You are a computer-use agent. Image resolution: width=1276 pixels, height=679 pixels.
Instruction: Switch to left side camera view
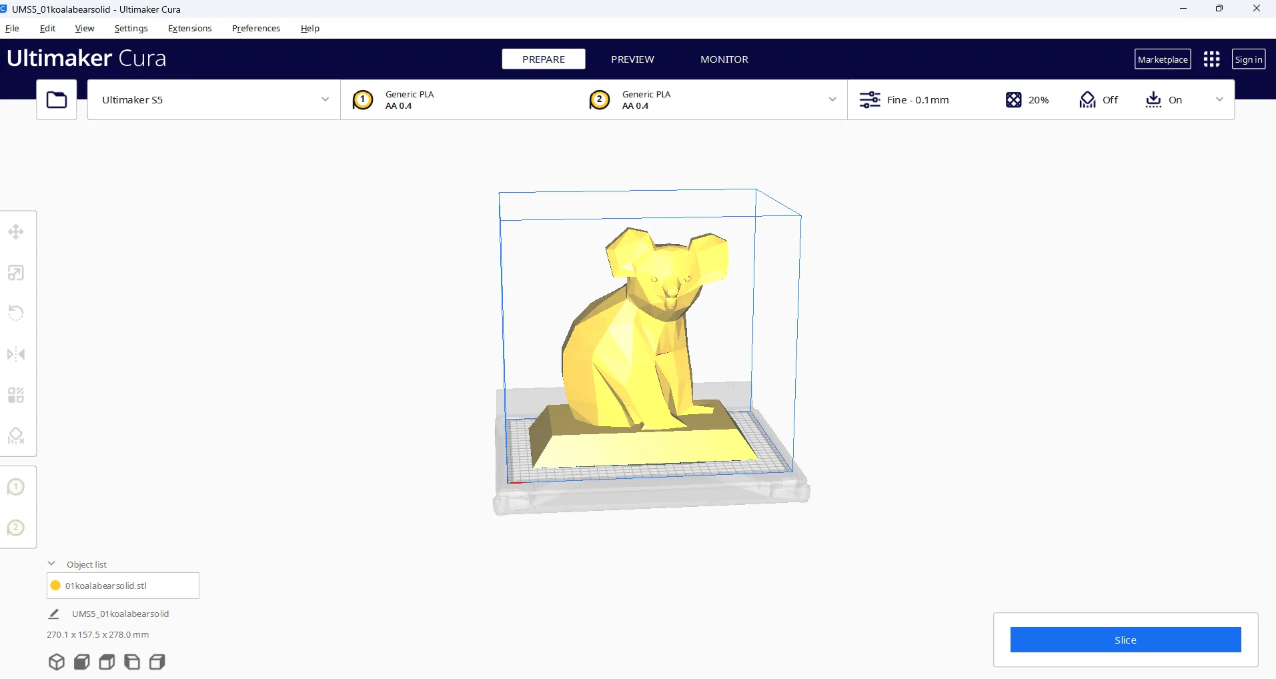(132, 662)
